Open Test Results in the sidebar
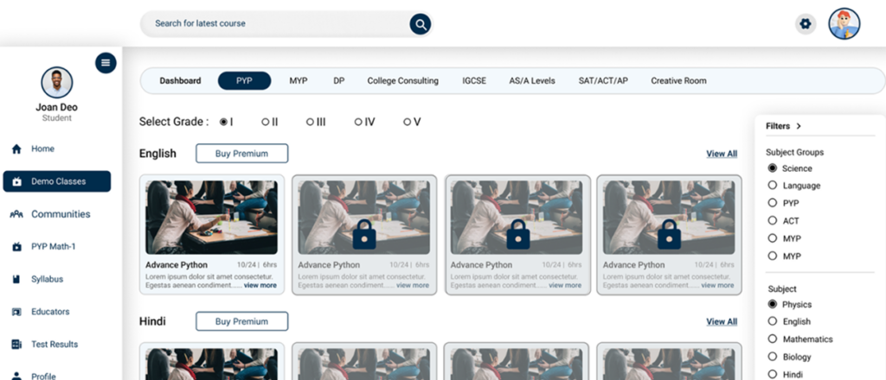 click(x=54, y=345)
